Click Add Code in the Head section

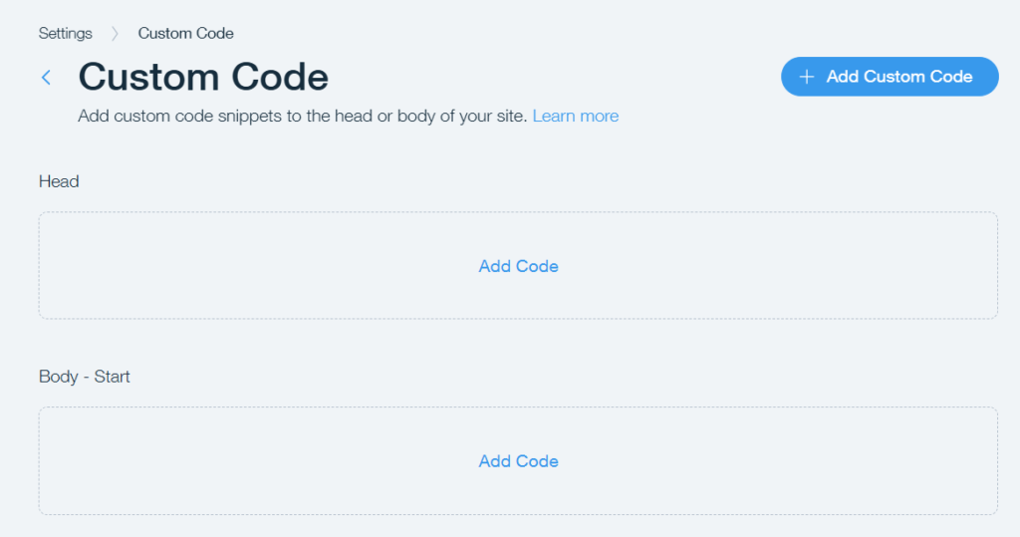click(518, 266)
